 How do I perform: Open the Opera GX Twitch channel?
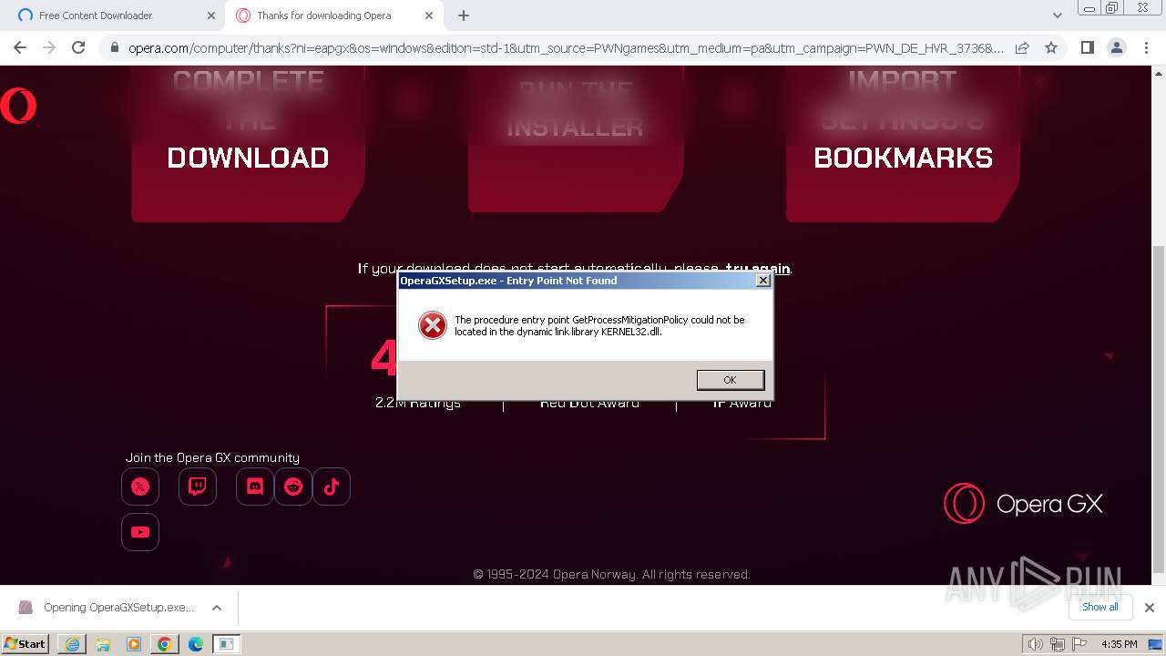198,487
